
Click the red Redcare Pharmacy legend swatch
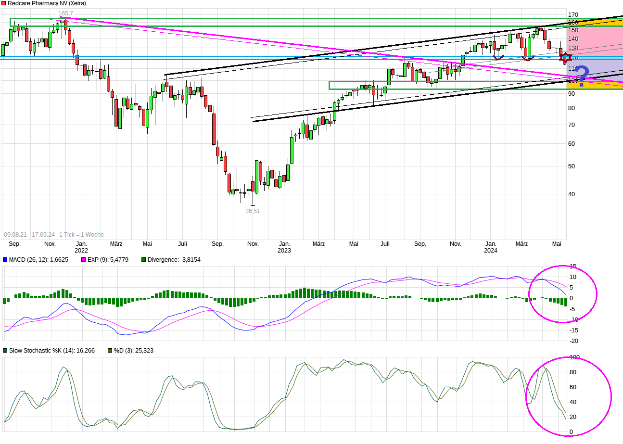pyautogui.click(x=4, y=3)
